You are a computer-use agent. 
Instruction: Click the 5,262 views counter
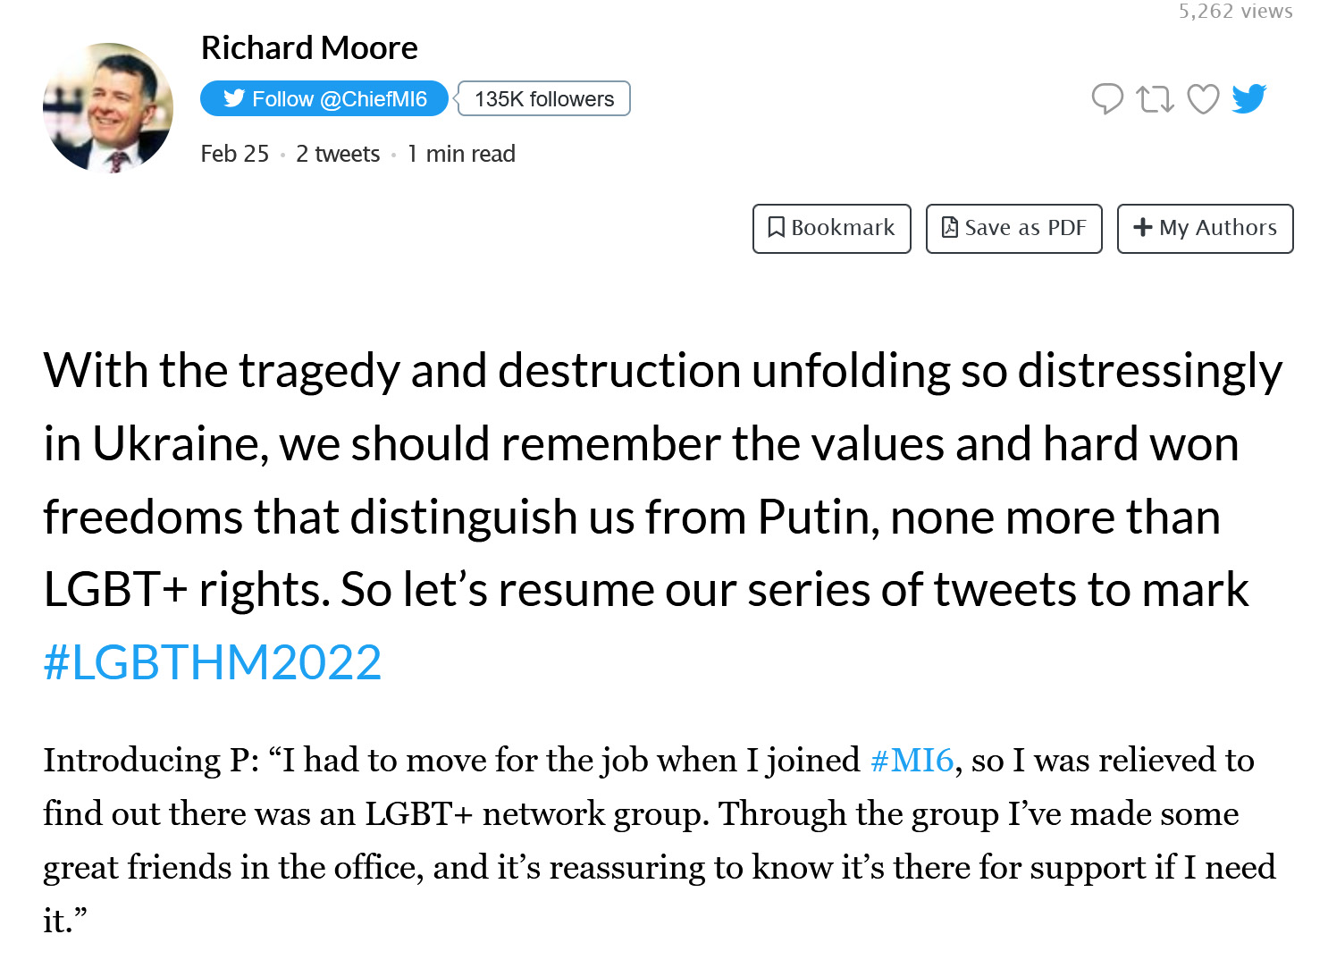click(x=1235, y=12)
